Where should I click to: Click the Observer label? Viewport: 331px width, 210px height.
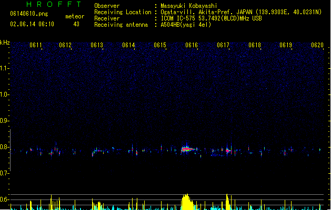107,6
